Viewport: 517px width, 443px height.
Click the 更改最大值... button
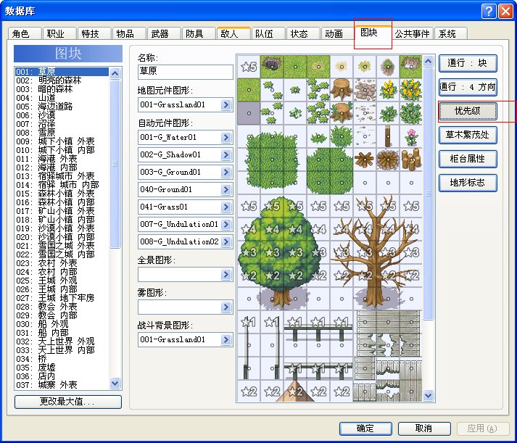[x=68, y=402]
